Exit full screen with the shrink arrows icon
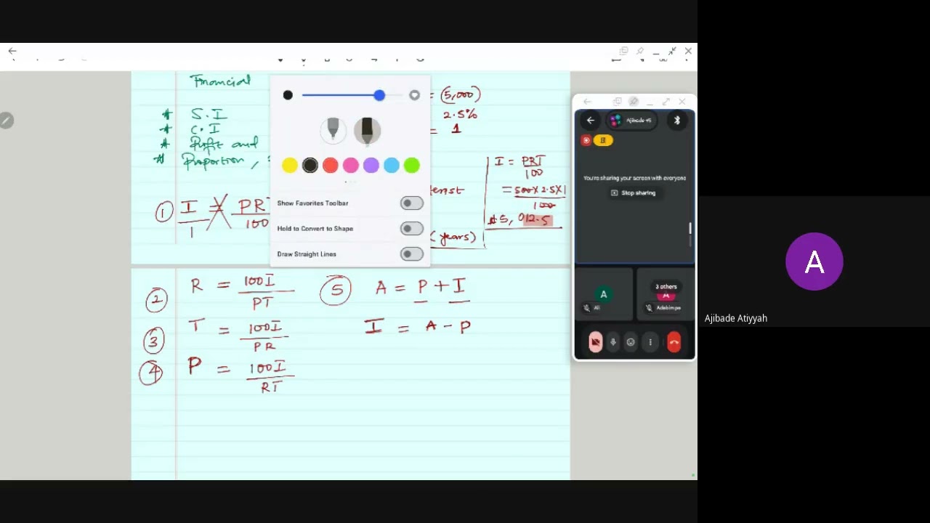 [x=672, y=52]
